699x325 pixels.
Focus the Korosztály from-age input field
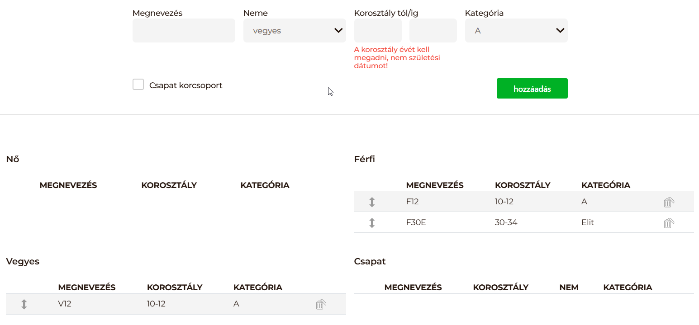point(378,31)
